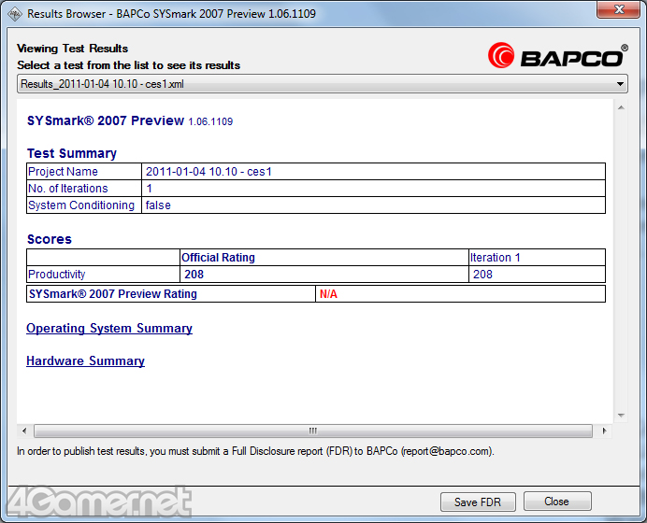Click the BAPCo logo
The width and height of the screenshot is (647, 523).
(557, 55)
